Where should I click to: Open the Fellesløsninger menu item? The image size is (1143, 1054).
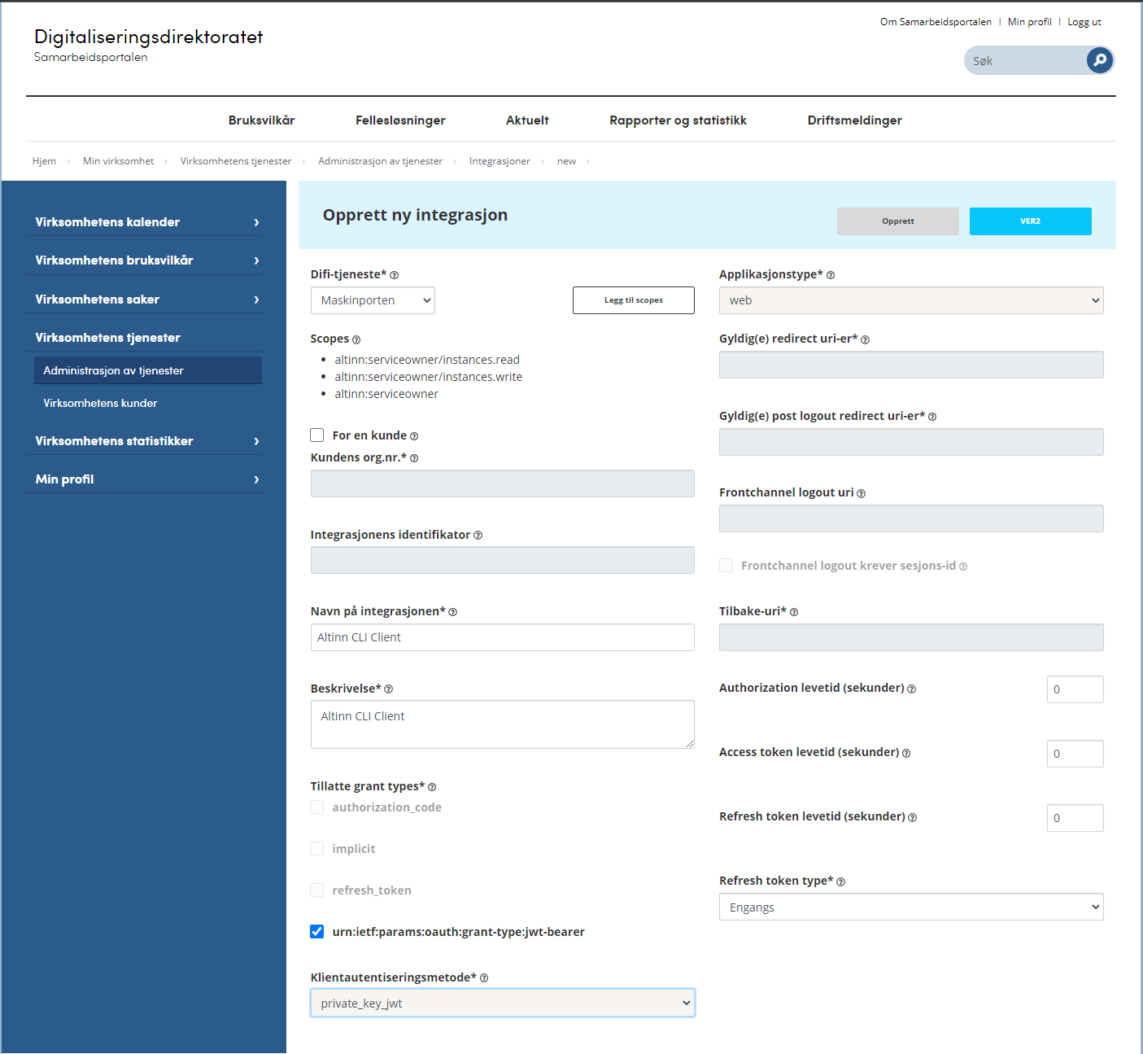[400, 120]
